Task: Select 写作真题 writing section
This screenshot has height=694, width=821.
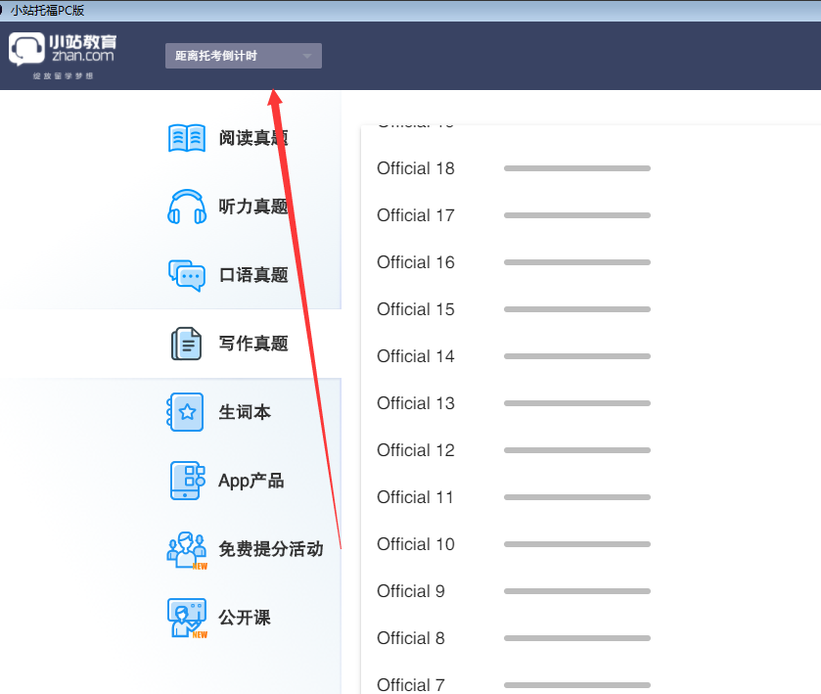Action: point(253,344)
